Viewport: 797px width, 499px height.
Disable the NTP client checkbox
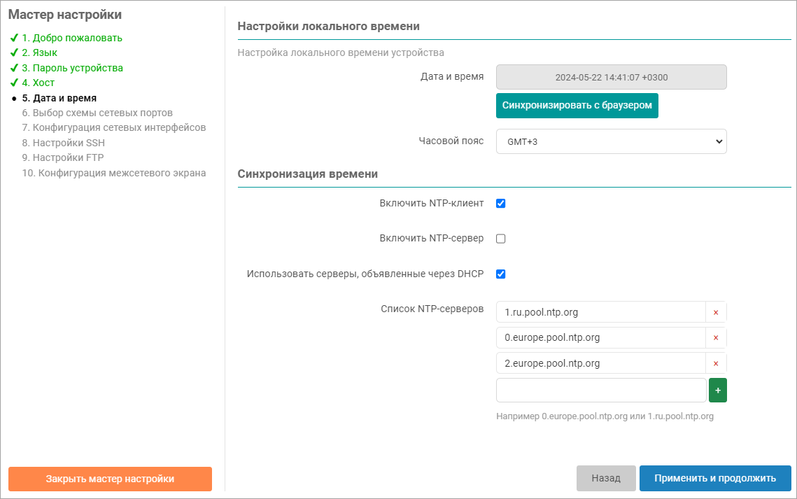click(500, 204)
